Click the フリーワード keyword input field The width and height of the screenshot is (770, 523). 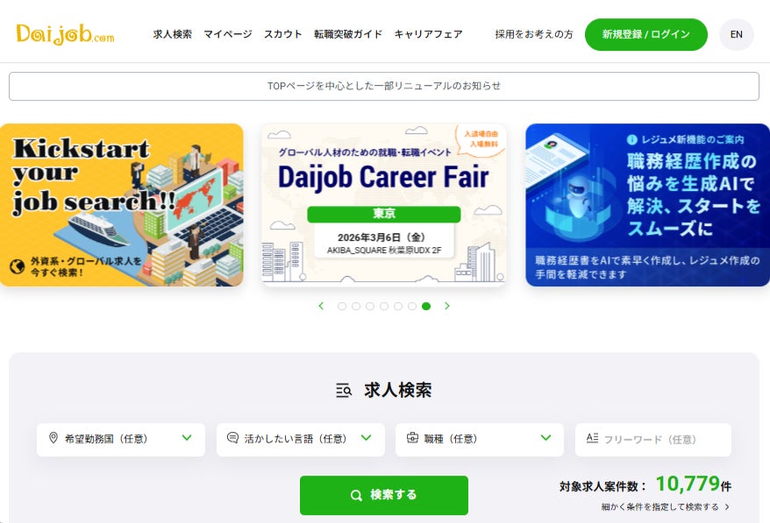tap(653, 440)
